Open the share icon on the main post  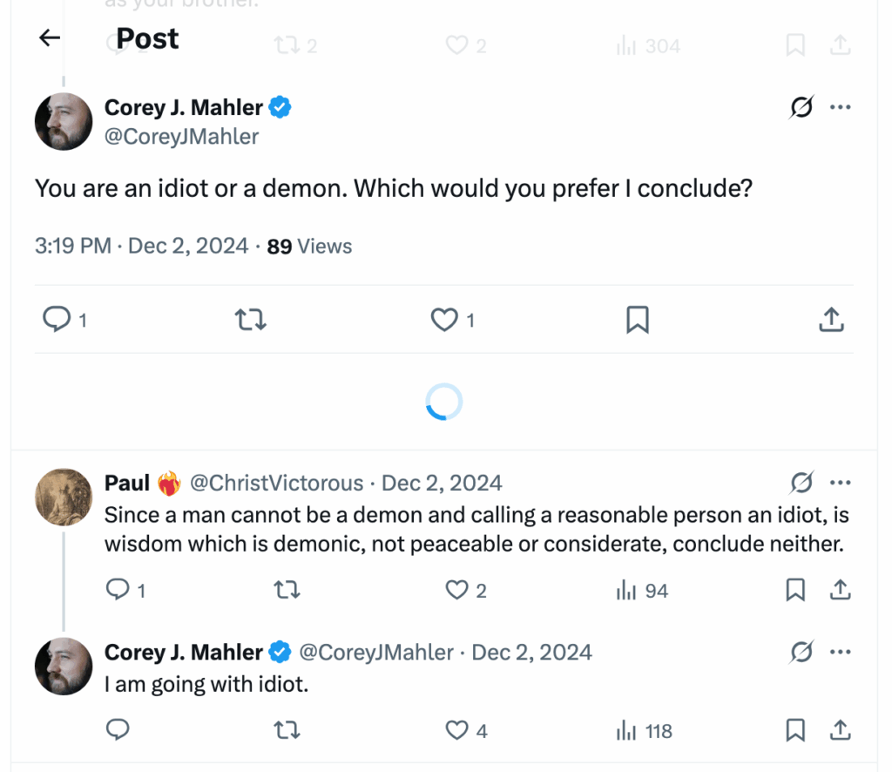pos(831,320)
